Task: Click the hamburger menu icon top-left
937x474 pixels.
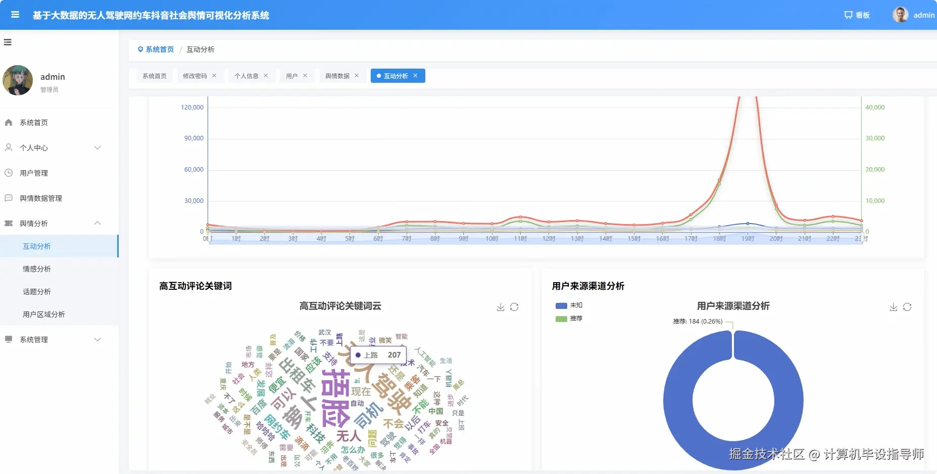Action: tap(15, 15)
